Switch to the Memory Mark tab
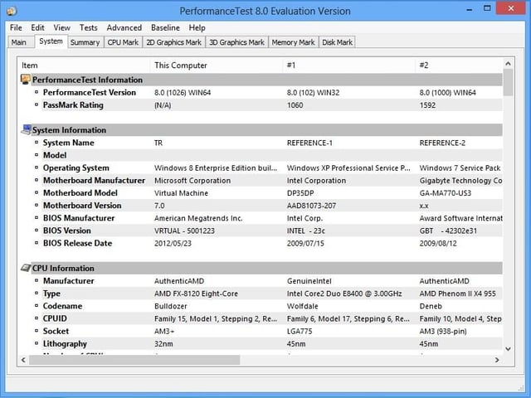The image size is (531, 398). click(293, 42)
